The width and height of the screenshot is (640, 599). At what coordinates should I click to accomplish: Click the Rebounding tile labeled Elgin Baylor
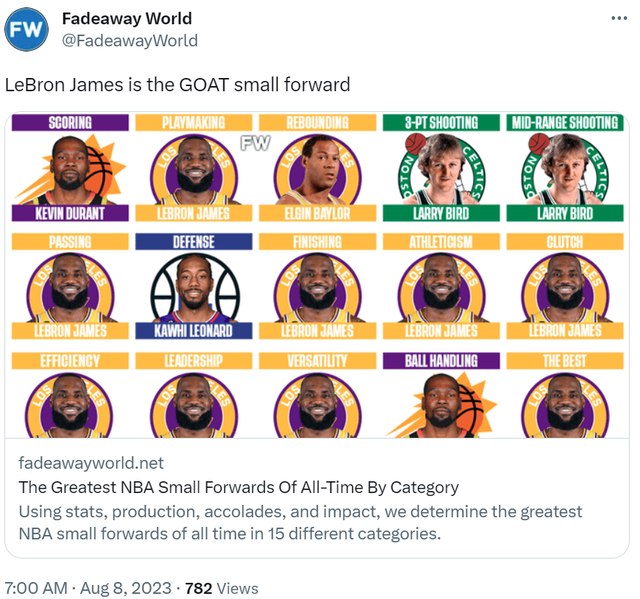coord(317,168)
